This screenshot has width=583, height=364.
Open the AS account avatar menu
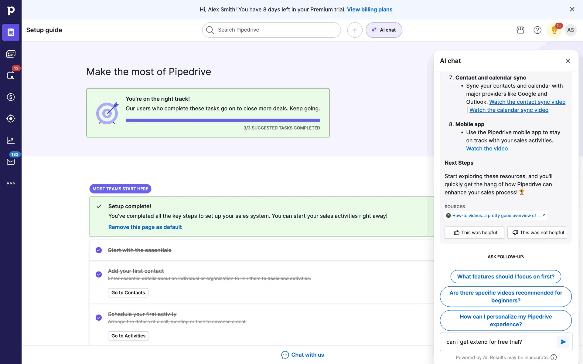(571, 30)
